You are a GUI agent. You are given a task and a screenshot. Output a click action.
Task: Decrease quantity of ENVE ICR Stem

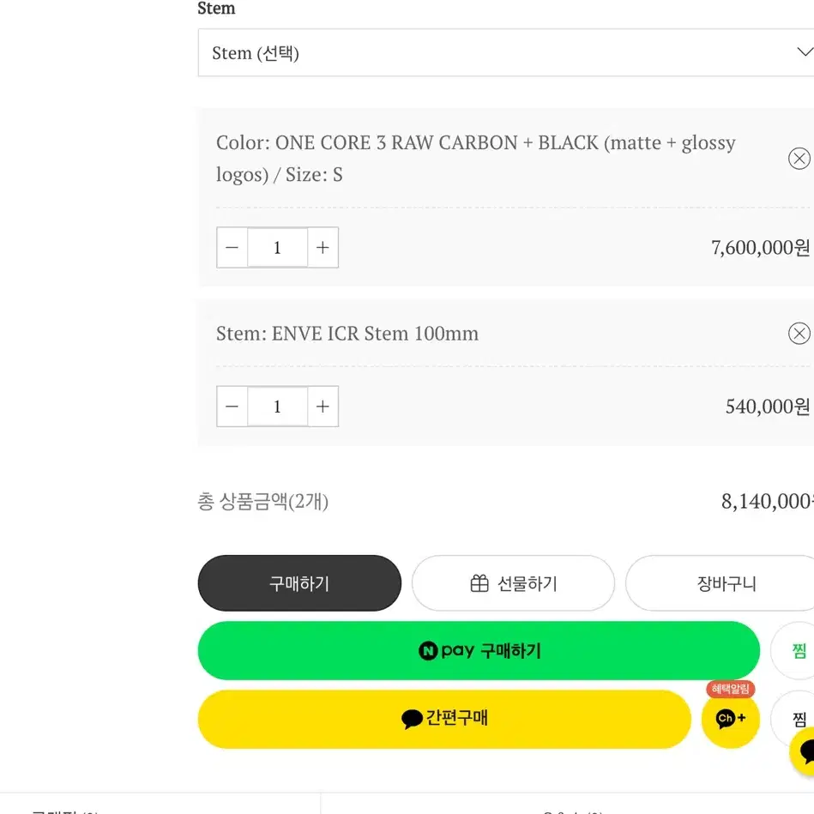coord(232,406)
